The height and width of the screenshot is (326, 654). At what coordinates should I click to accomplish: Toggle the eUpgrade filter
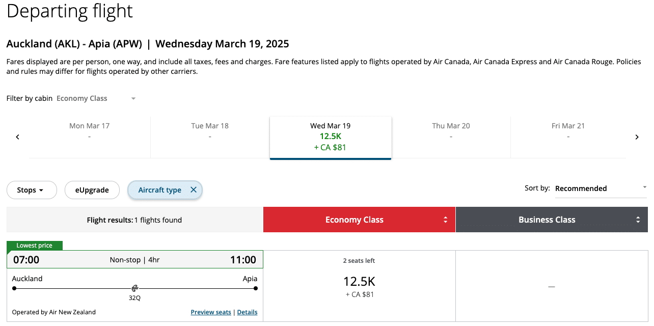click(92, 190)
